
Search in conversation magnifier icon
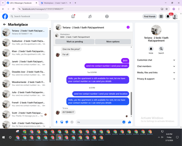pyautogui.click(x=161, y=49)
